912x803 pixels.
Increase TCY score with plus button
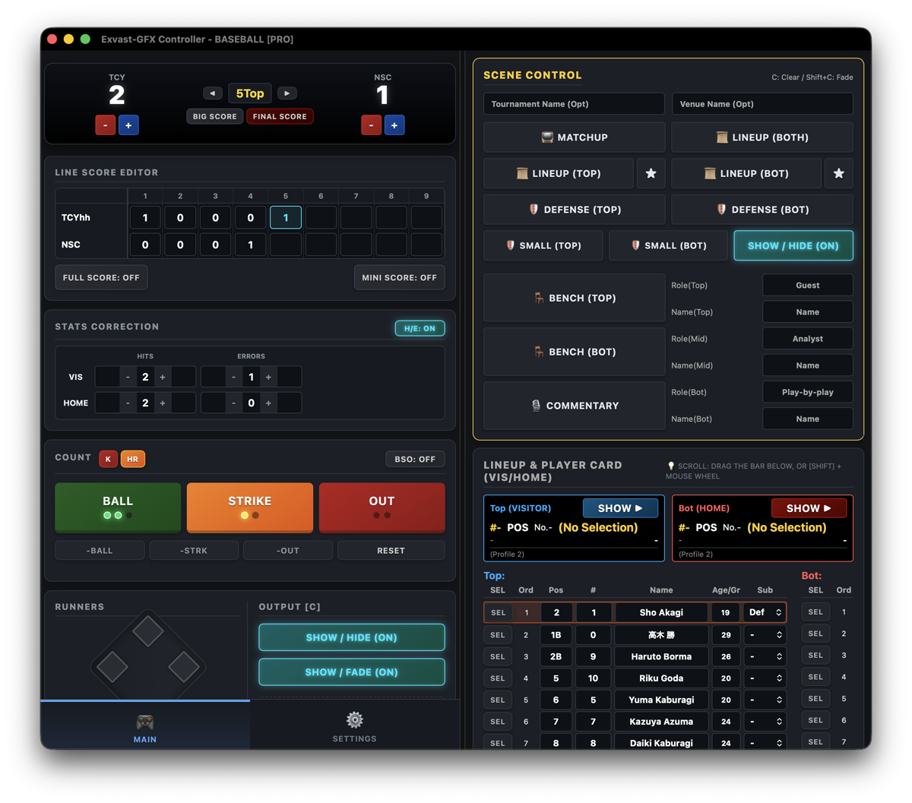click(128, 125)
